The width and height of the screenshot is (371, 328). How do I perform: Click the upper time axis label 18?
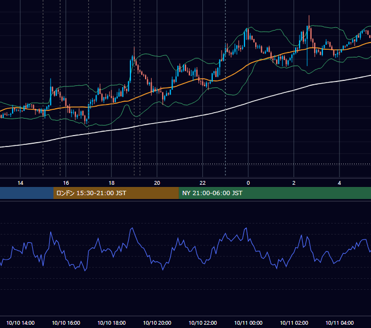tap(111, 183)
